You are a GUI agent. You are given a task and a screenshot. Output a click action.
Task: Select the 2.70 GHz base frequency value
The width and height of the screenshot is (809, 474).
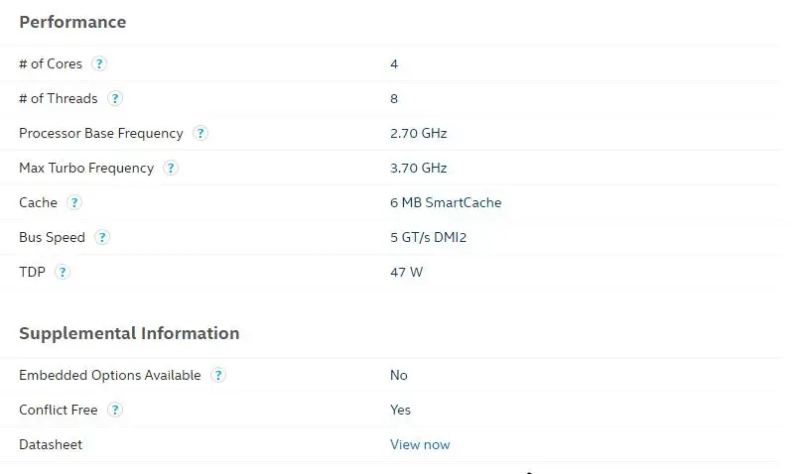[x=419, y=134]
